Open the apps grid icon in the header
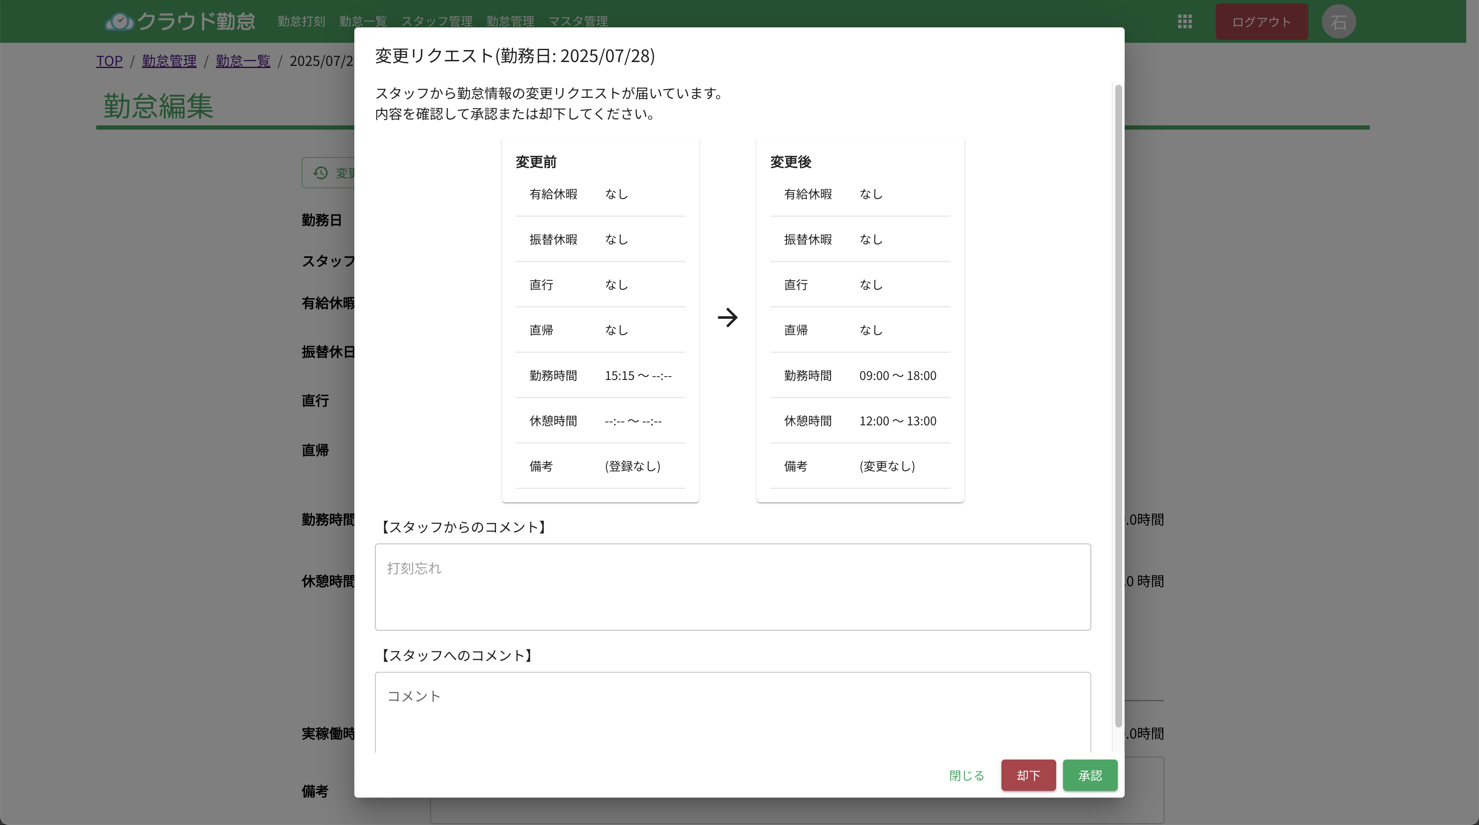This screenshot has width=1479, height=825. tap(1185, 21)
